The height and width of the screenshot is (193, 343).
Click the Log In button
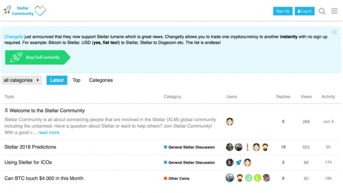[304, 11]
